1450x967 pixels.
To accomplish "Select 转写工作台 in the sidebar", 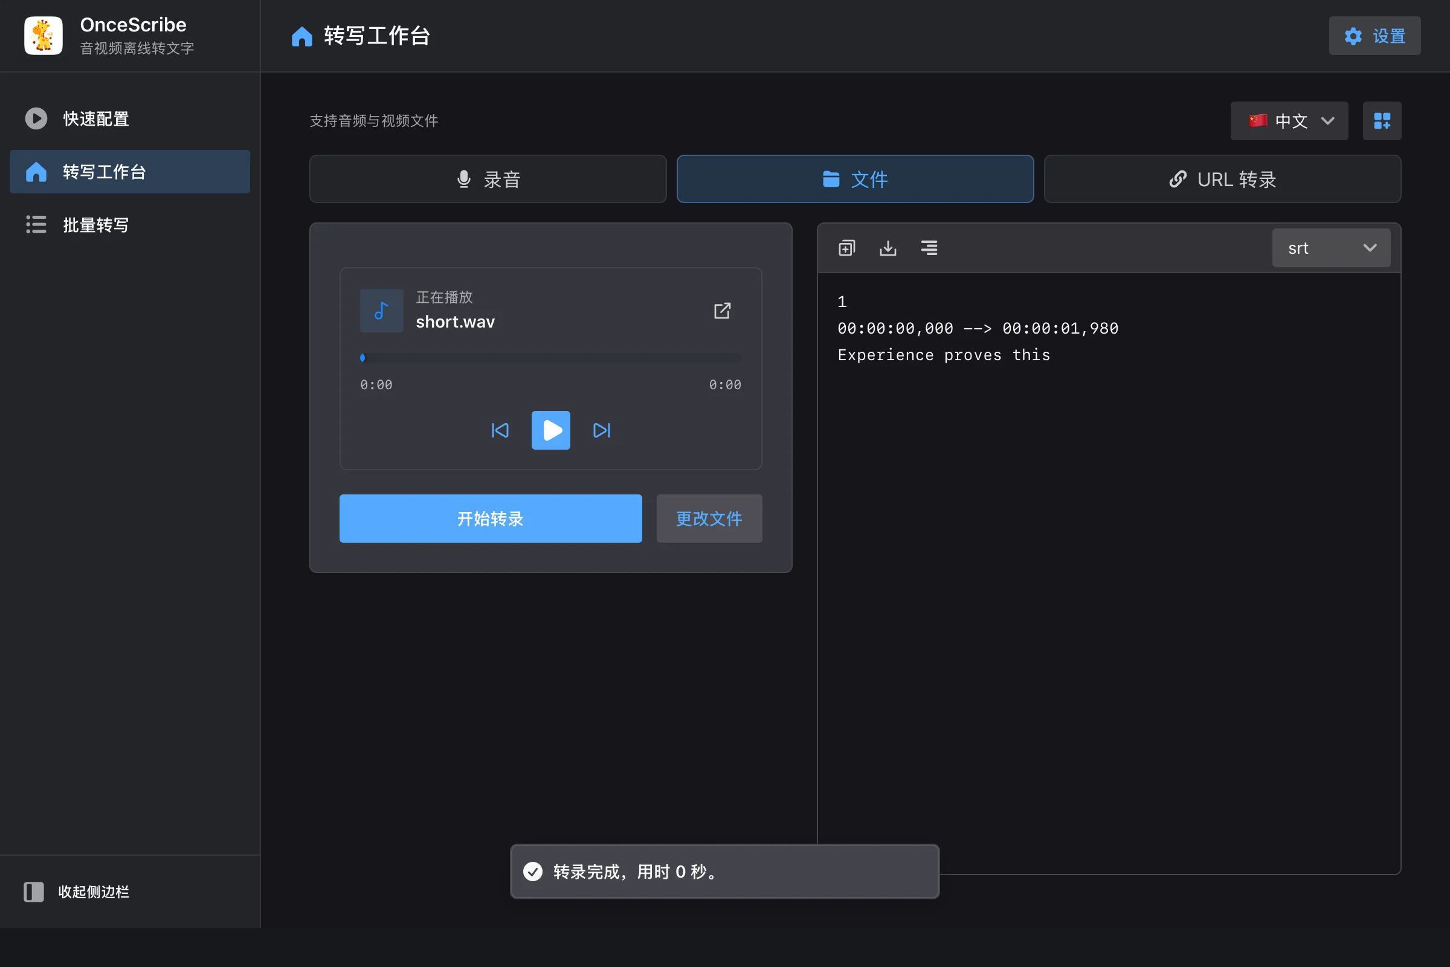I will pyautogui.click(x=130, y=172).
